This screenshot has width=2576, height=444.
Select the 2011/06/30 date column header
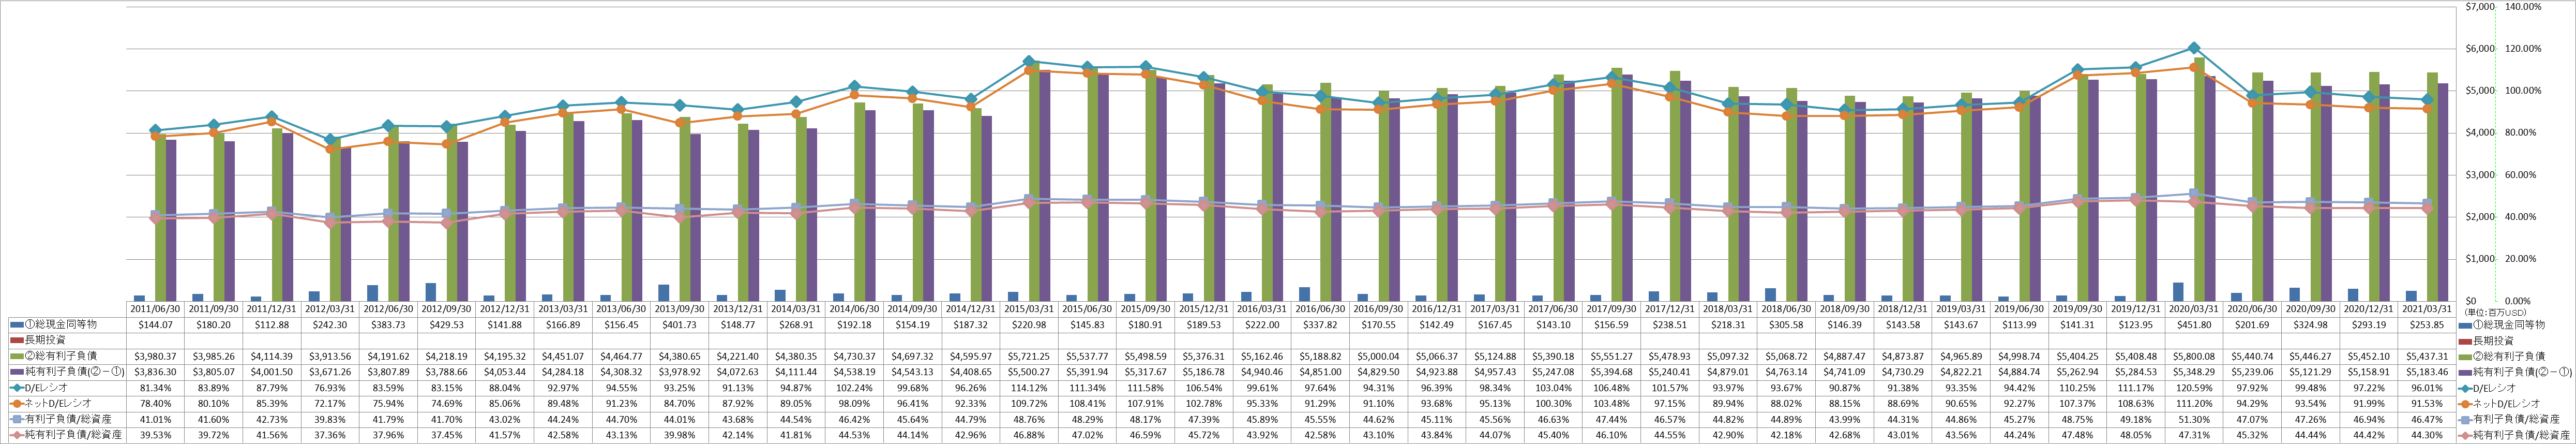155,309
